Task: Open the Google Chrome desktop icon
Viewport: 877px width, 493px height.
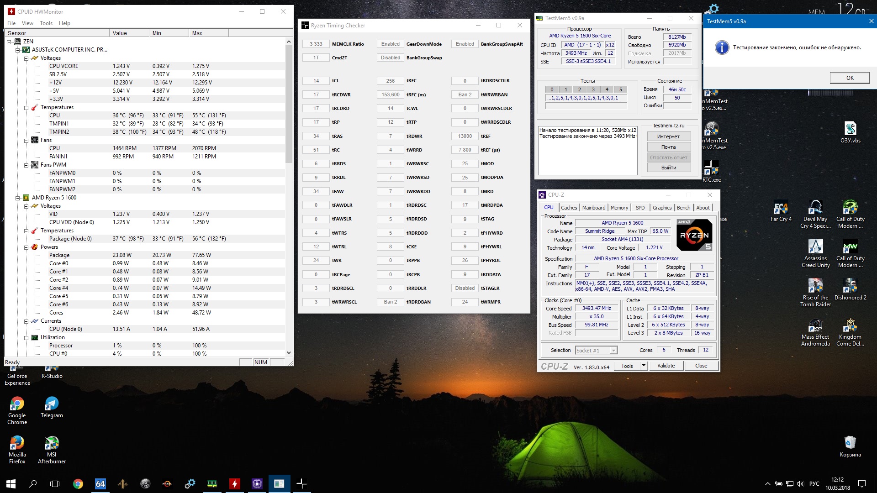Action: pos(17,404)
